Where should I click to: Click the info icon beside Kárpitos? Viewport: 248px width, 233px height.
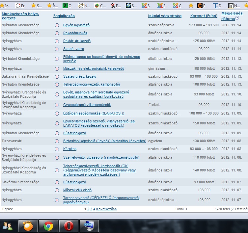57,149
